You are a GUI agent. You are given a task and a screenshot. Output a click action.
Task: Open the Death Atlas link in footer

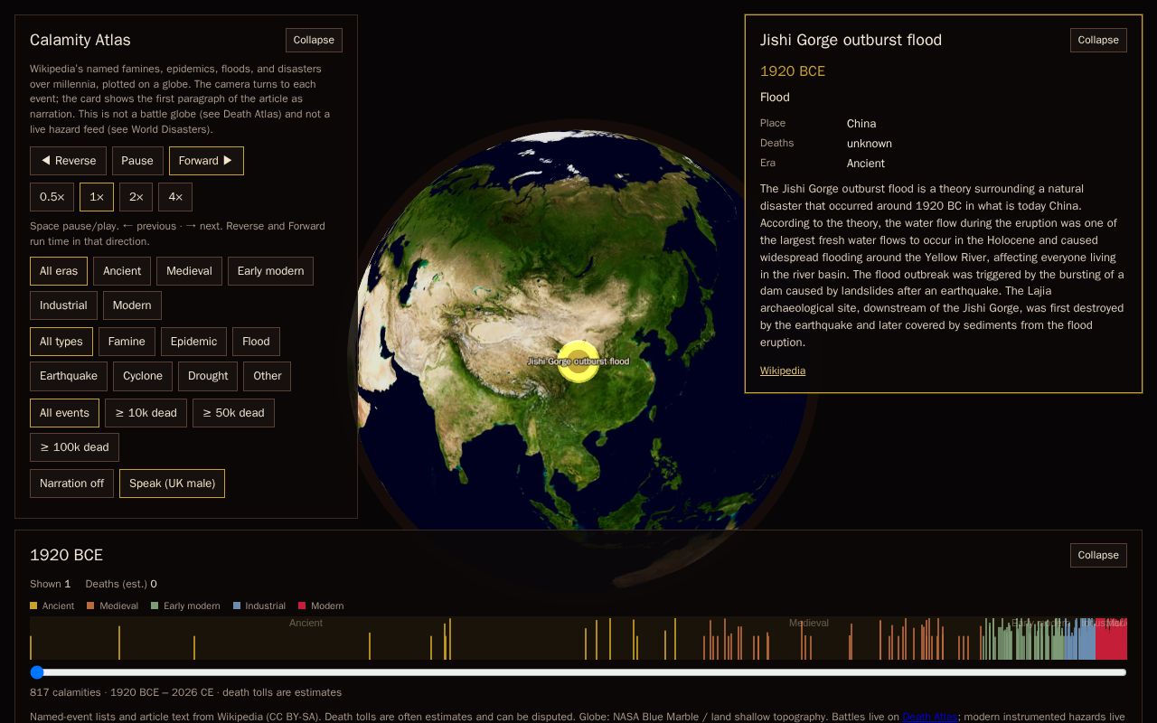pos(929,717)
